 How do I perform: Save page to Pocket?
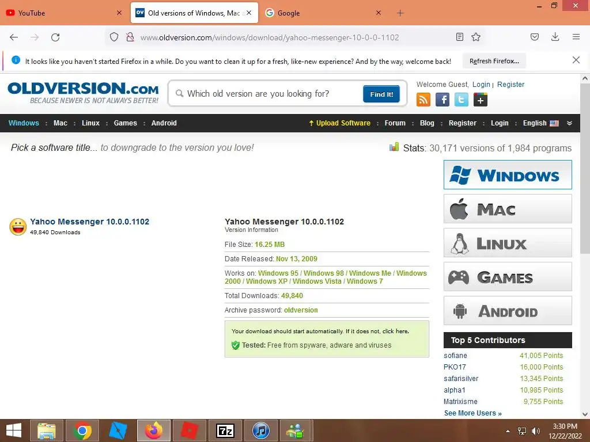coord(535,37)
